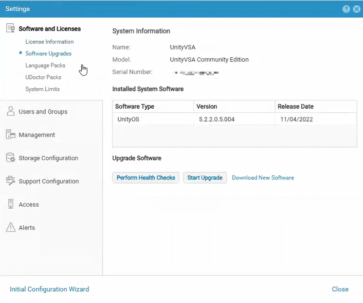The width and height of the screenshot is (363, 303).
Task: Open Alerts section
Action: click(27, 228)
